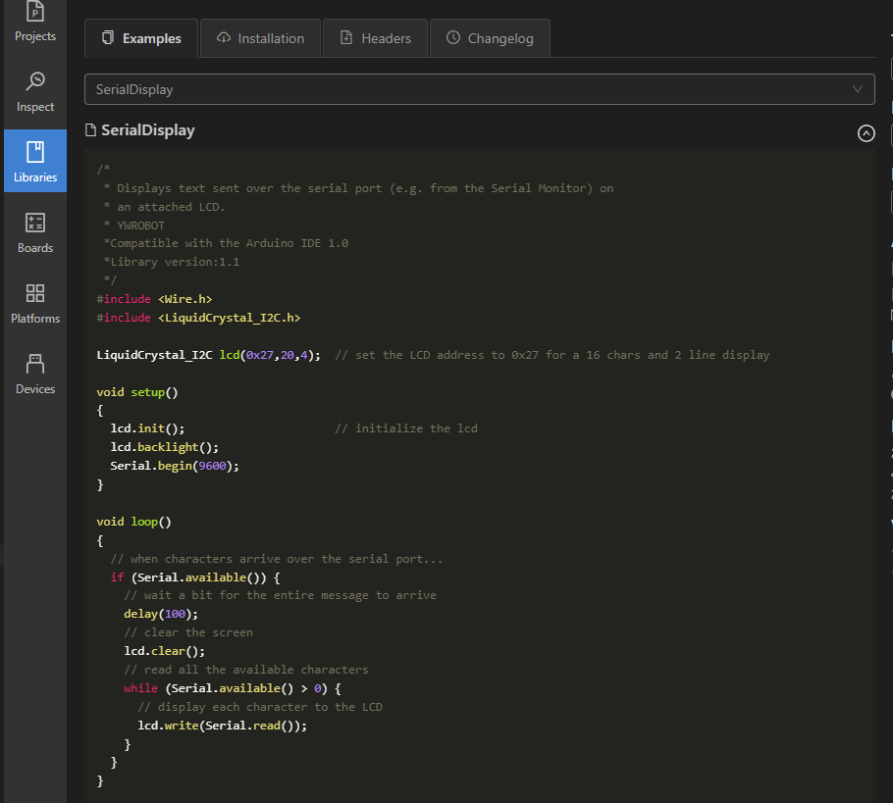Switch to the Installation tab

tap(259, 38)
